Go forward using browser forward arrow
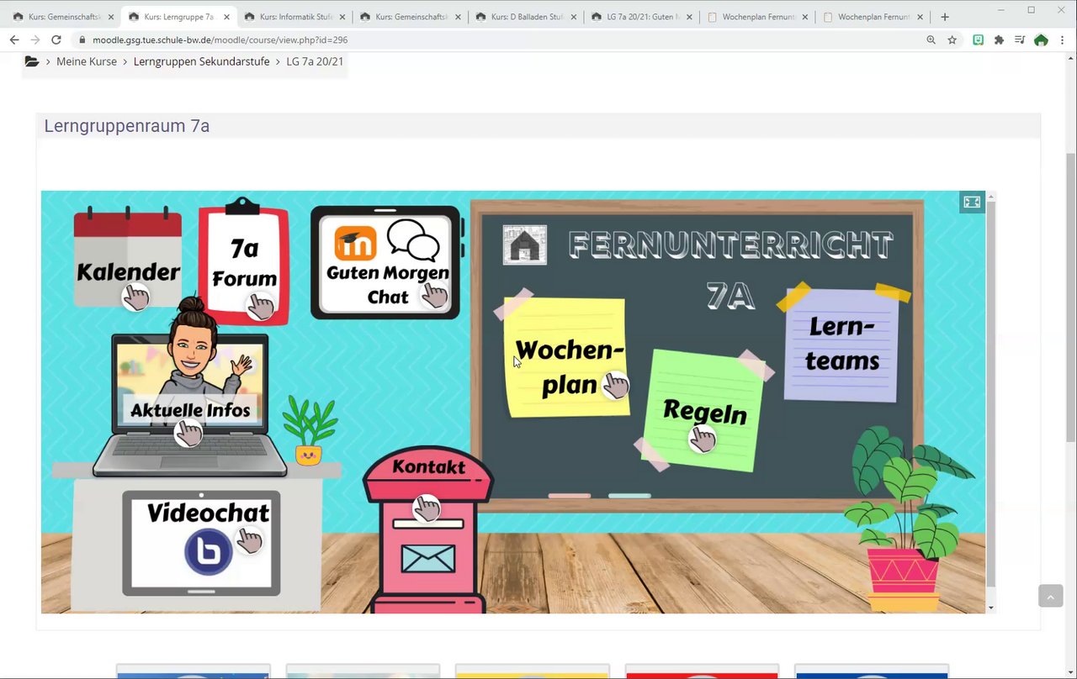Screen dimensions: 1077x679 tap(35, 39)
